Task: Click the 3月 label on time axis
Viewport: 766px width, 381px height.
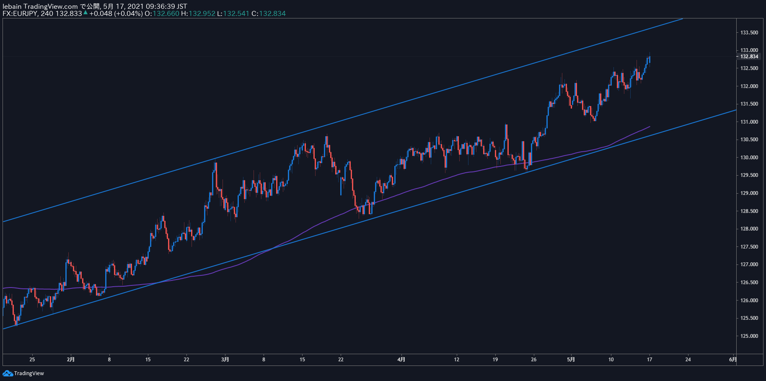Action: (225, 360)
